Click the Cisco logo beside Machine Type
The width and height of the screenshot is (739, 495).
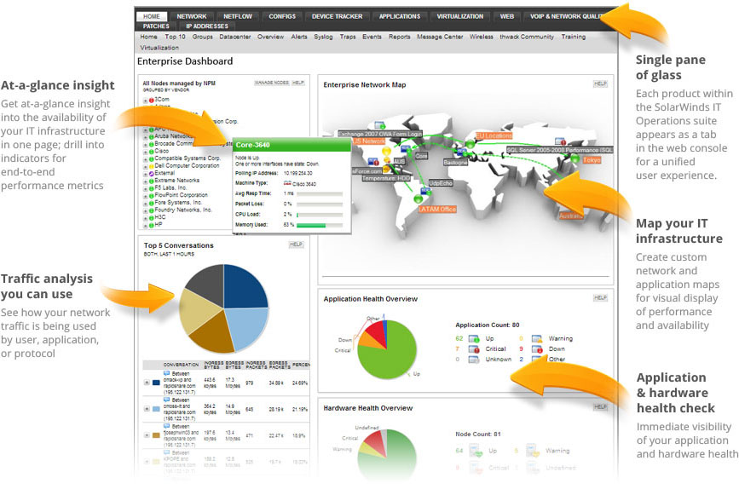(287, 183)
